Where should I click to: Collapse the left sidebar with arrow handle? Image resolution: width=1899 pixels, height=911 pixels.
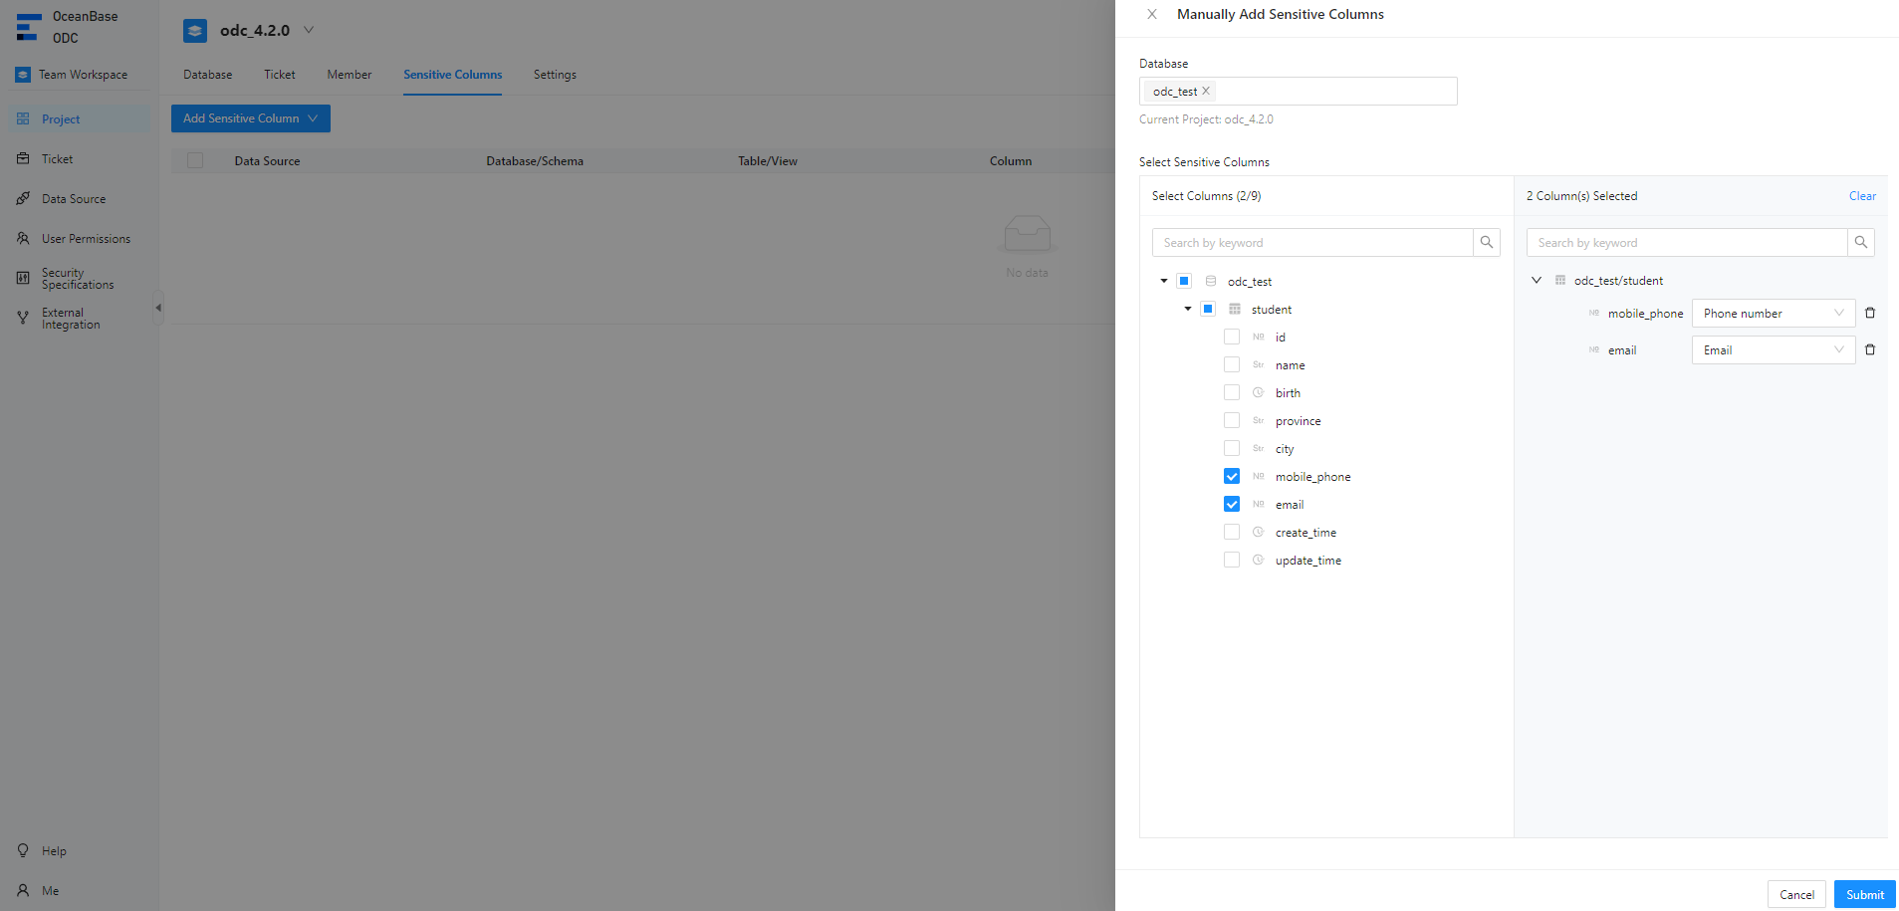tap(157, 308)
